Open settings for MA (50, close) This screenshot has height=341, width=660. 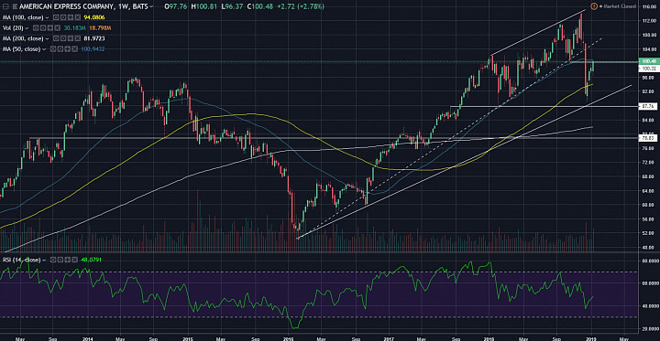(60, 49)
